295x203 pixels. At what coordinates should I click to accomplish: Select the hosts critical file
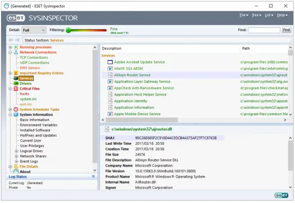click(25, 94)
